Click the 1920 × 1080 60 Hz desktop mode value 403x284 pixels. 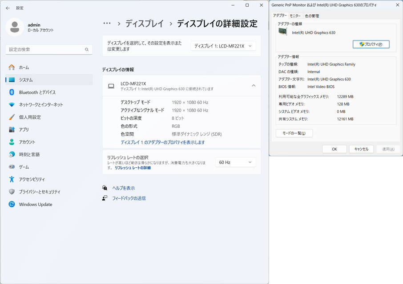(190, 102)
